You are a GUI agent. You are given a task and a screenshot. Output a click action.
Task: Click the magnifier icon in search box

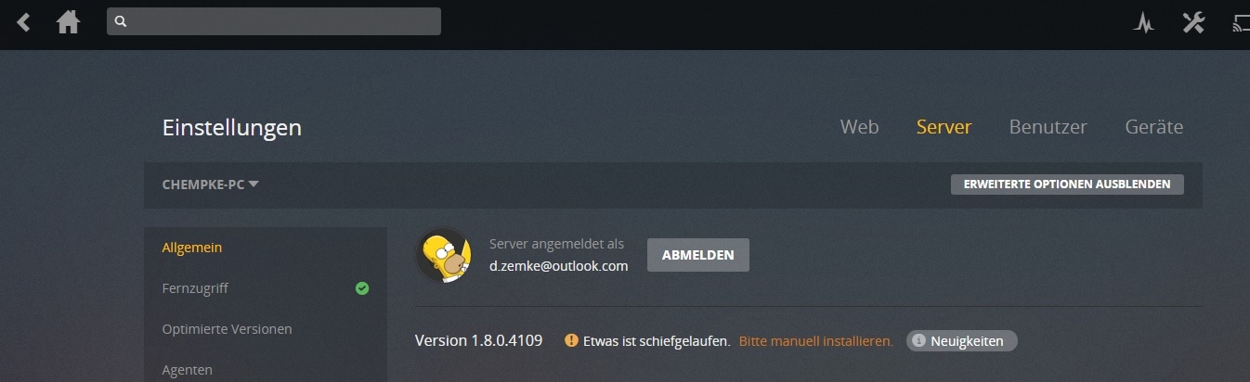[x=120, y=21]
